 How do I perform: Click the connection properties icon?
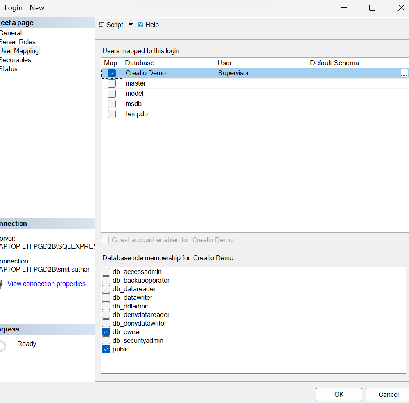point(1,284)
